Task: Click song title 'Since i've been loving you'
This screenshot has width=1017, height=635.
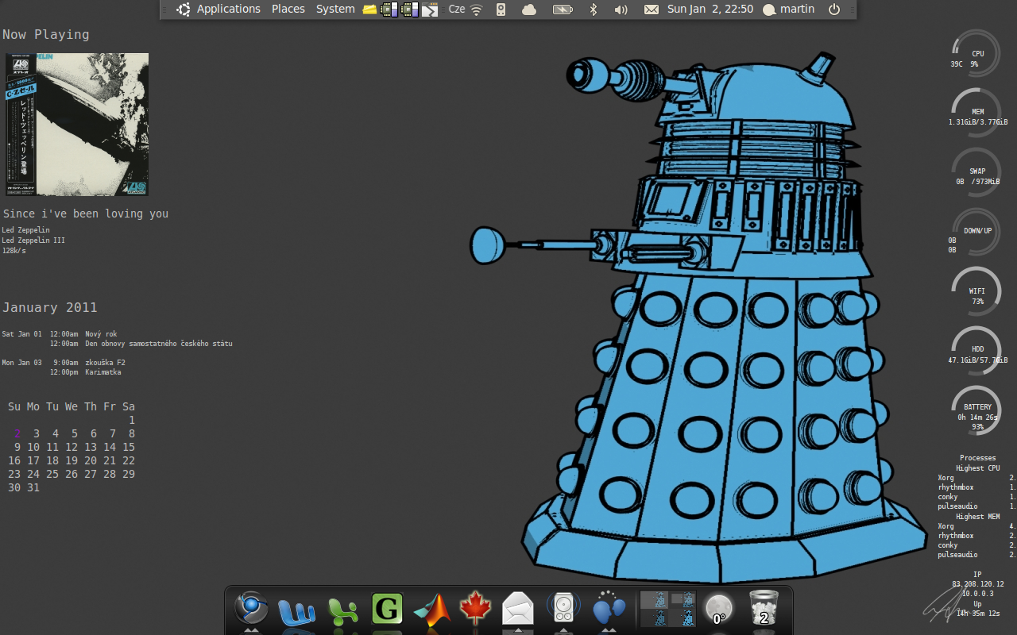Action: 86,214
